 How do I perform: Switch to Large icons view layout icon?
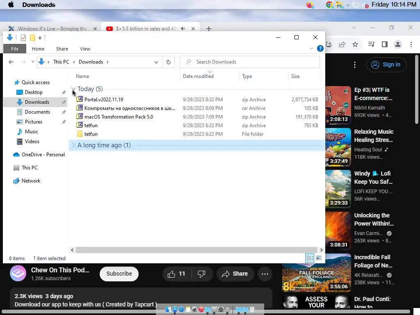point(319,258)
